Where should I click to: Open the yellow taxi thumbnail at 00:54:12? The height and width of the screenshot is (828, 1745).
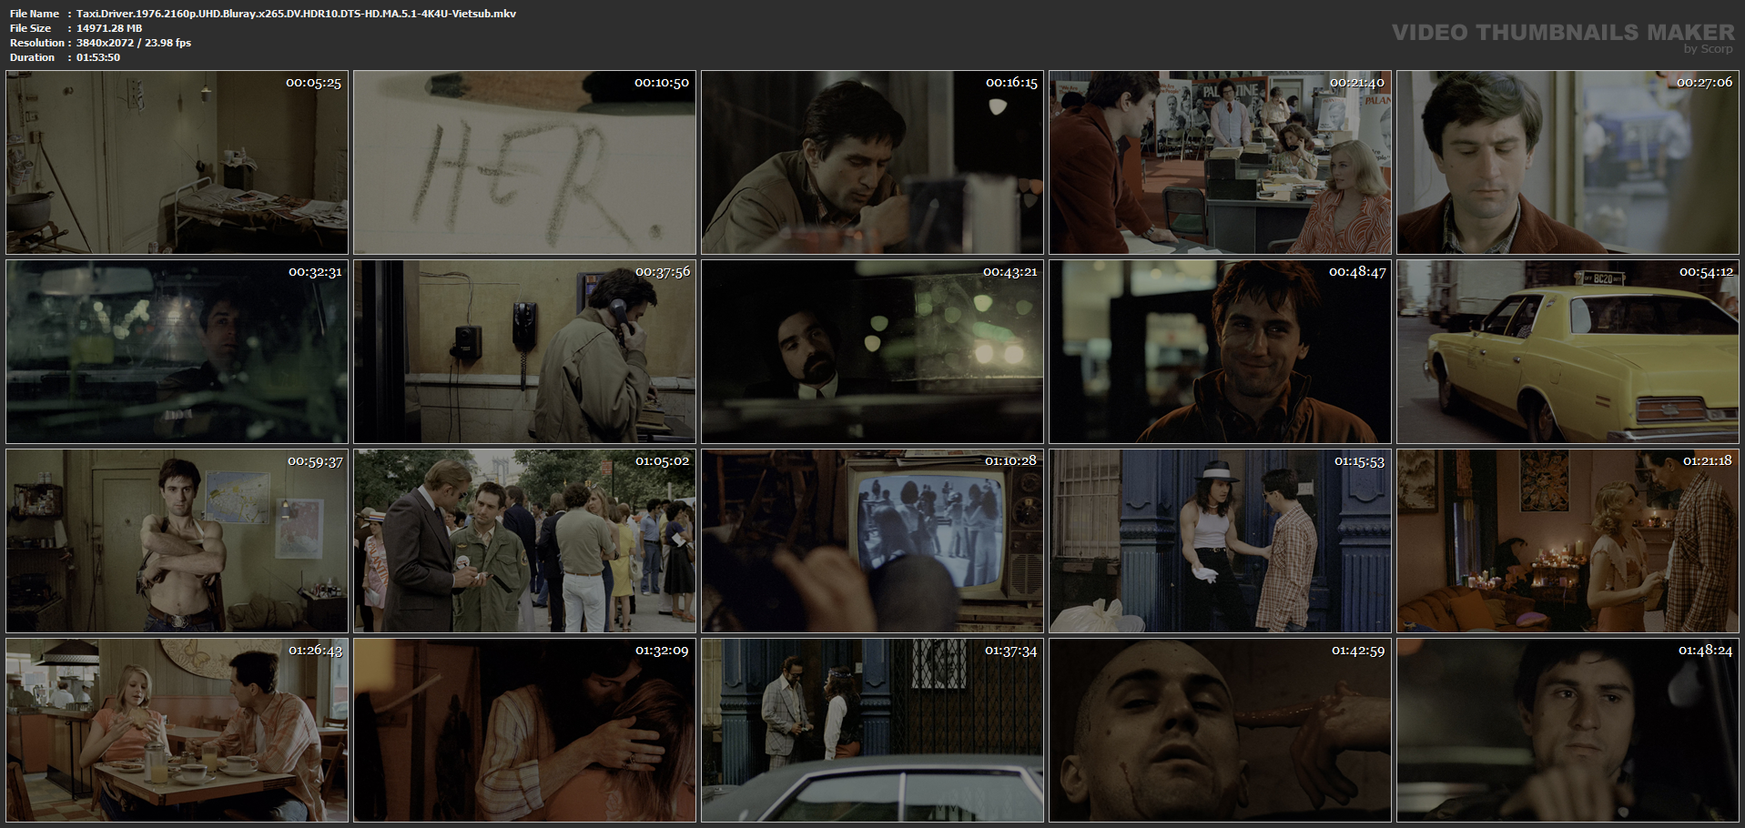(x=1568, y=352)
